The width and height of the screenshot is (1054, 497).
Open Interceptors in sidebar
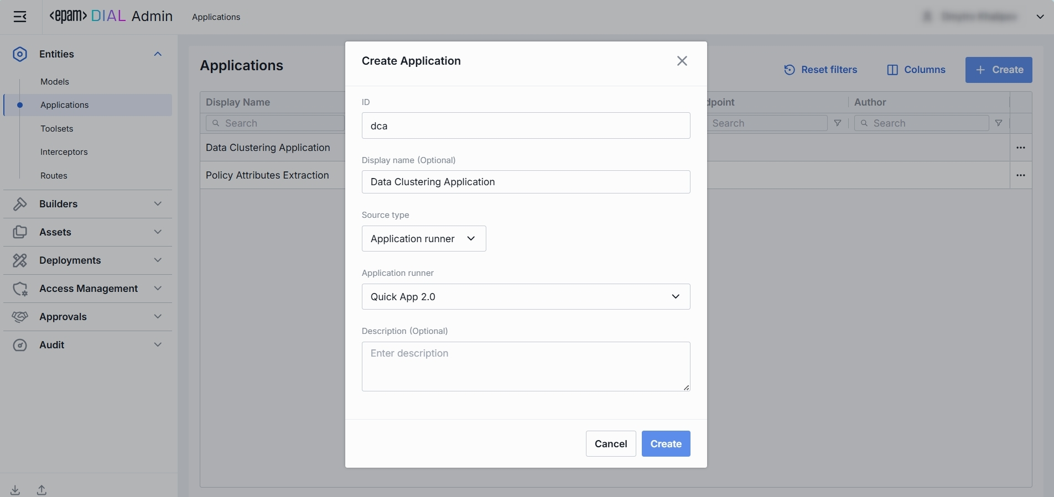(x=64, y=152)
